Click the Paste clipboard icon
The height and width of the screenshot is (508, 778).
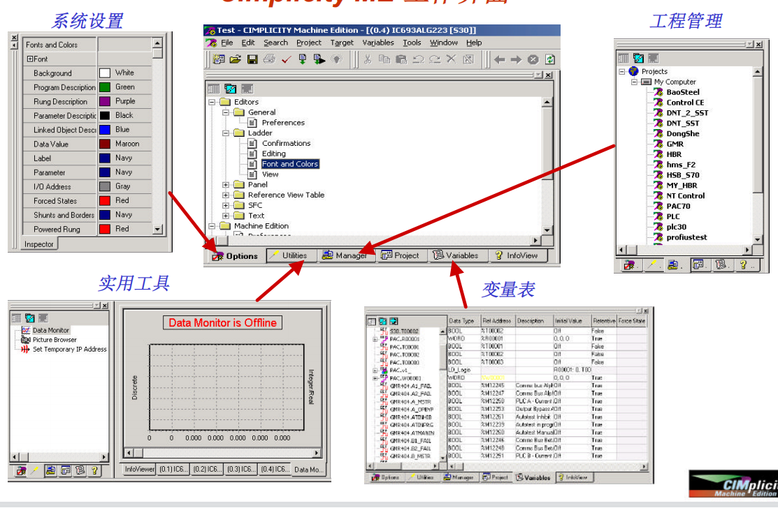pyautogui.click(x=401, y=59)
